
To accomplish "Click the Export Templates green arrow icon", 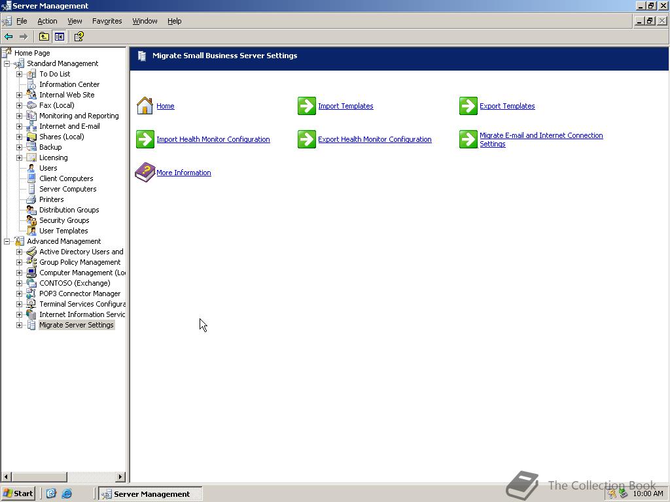I will click(468, 106).
